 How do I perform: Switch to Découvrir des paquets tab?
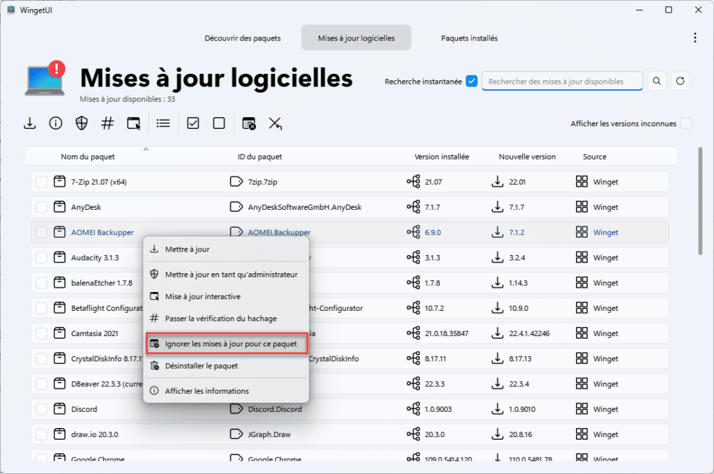pos(243,38)
